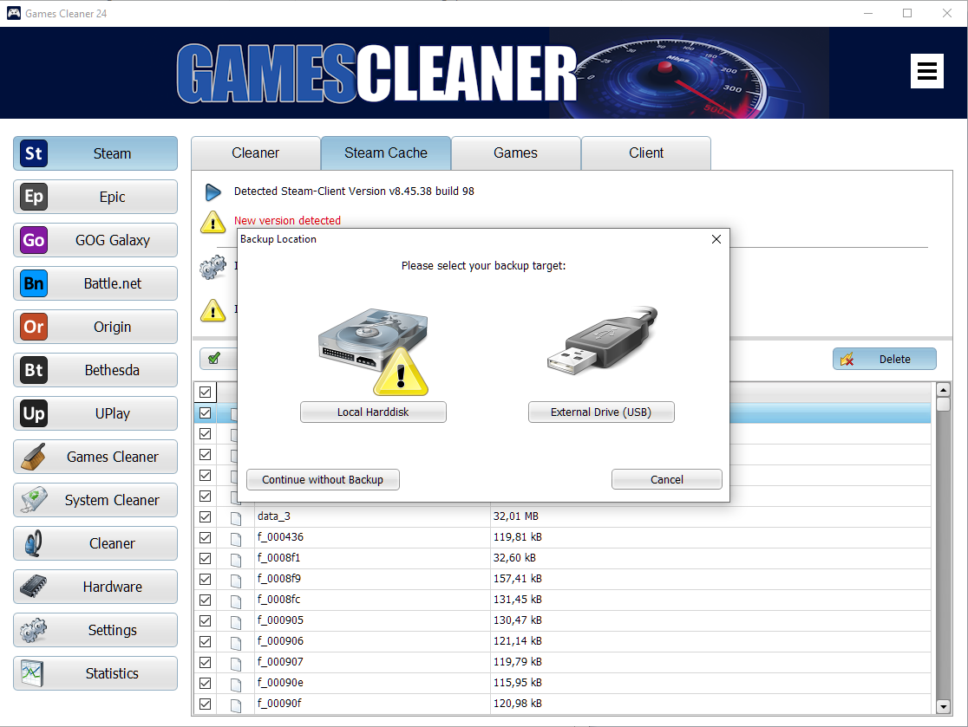Screen dimensions: 968x727
Task: Click the red 'New version detected' text
Action: [287, 221]
